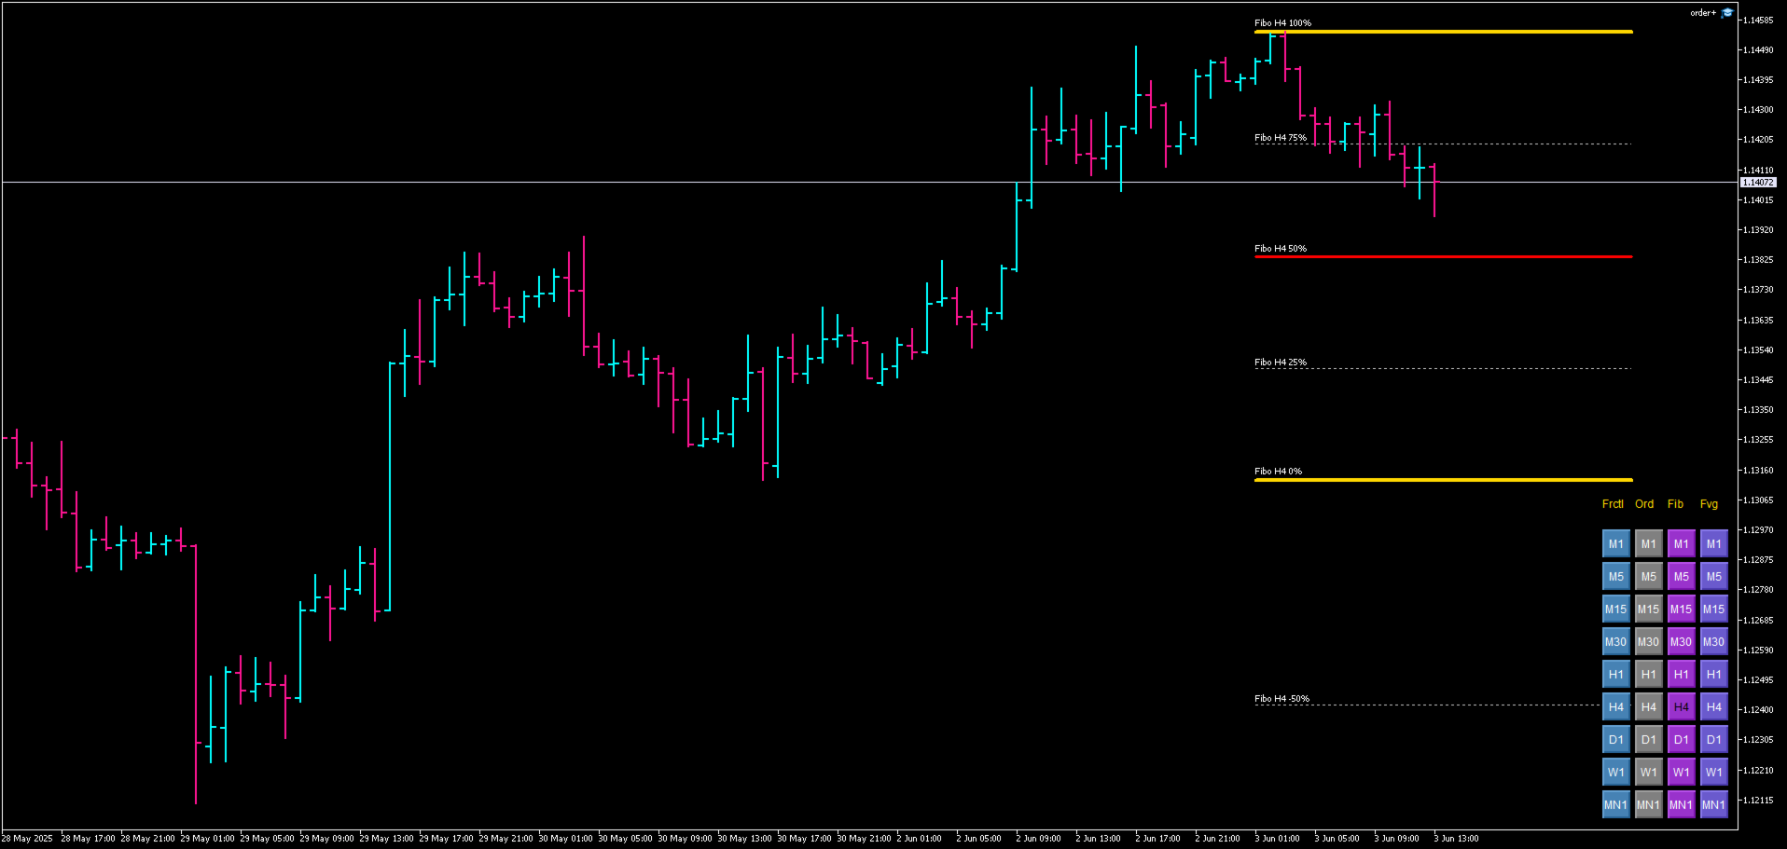
Task: Toggle the M30 button in Frctl column
Action: [x=1615, y=642]
